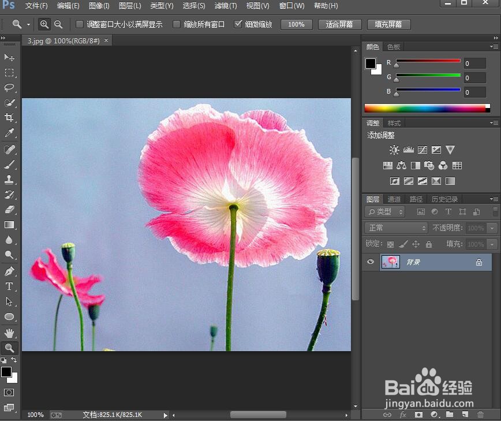Delete layer trash icon

480,415
